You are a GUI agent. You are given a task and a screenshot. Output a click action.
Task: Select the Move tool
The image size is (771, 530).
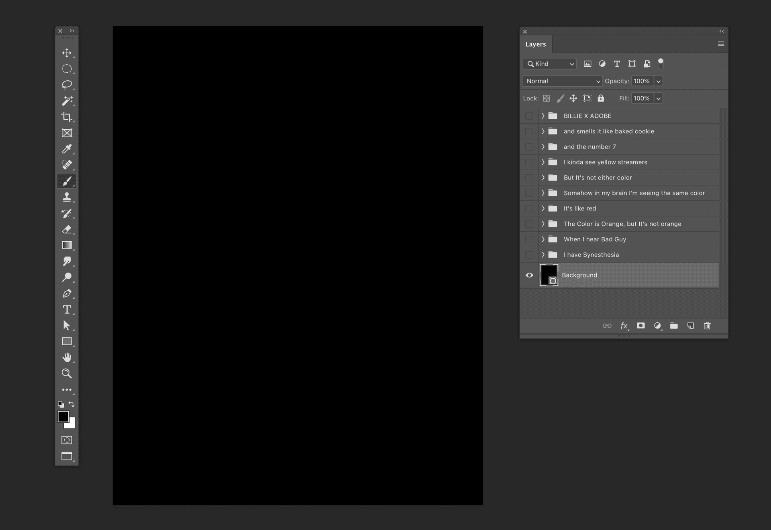[67, 52]
